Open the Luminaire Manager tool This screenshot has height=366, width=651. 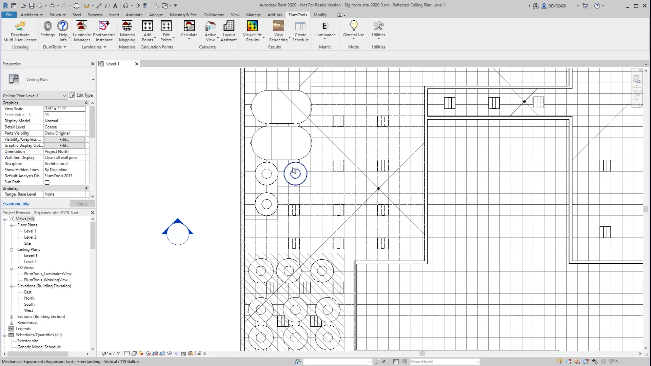82,31
